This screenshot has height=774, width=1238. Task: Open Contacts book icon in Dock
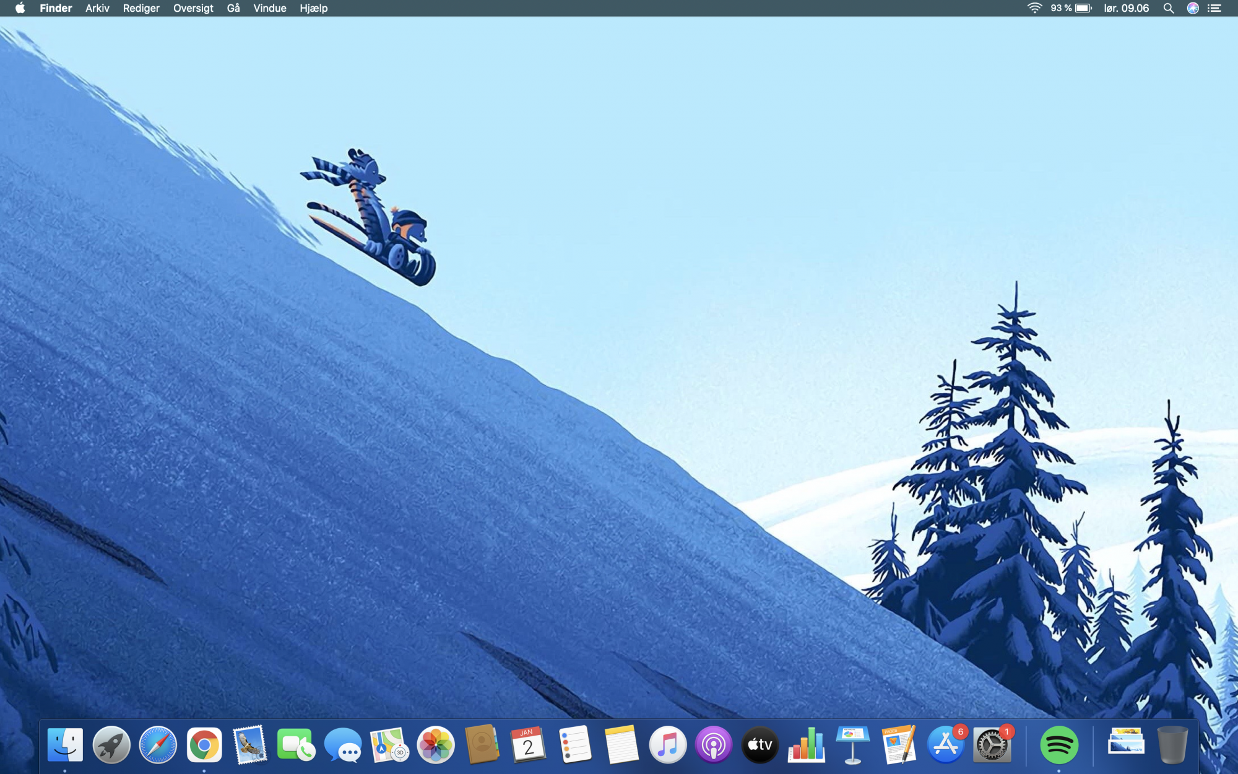(482, 744)
